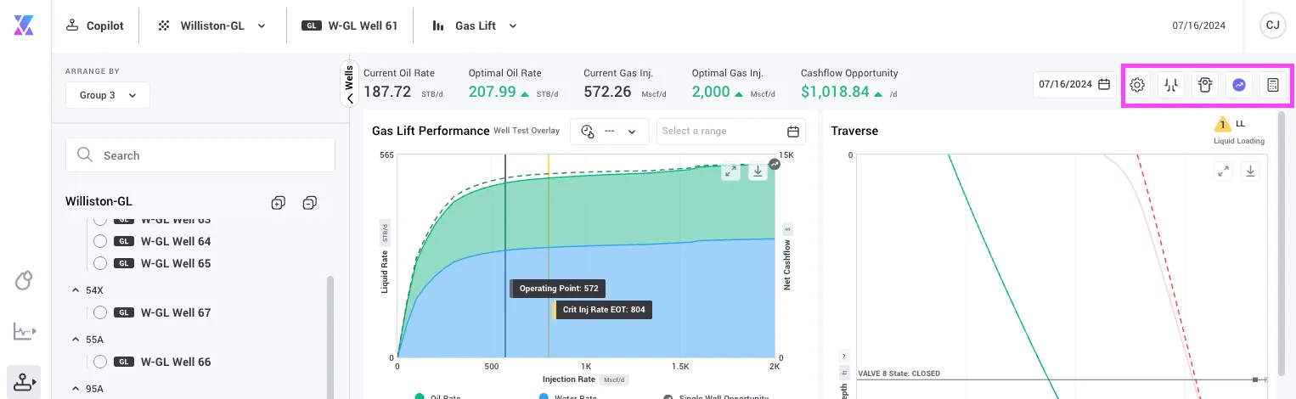Click the Cashflow Opportunity value $1,018.84
This screenshot has width=1296, height=399.
pos(835,92)
